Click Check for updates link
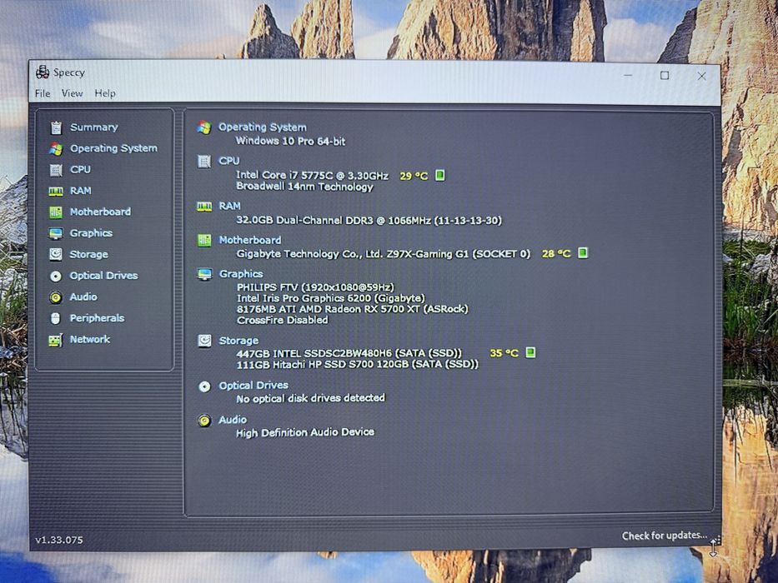Image resolution: width=778 pixels, height=583 pixels. [665, 536]
